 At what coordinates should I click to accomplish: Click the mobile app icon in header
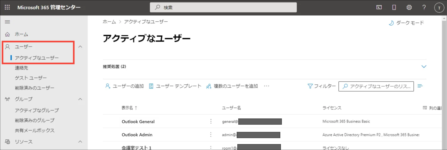tap(394, 7)
